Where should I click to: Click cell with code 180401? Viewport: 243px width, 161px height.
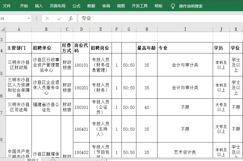81,129
